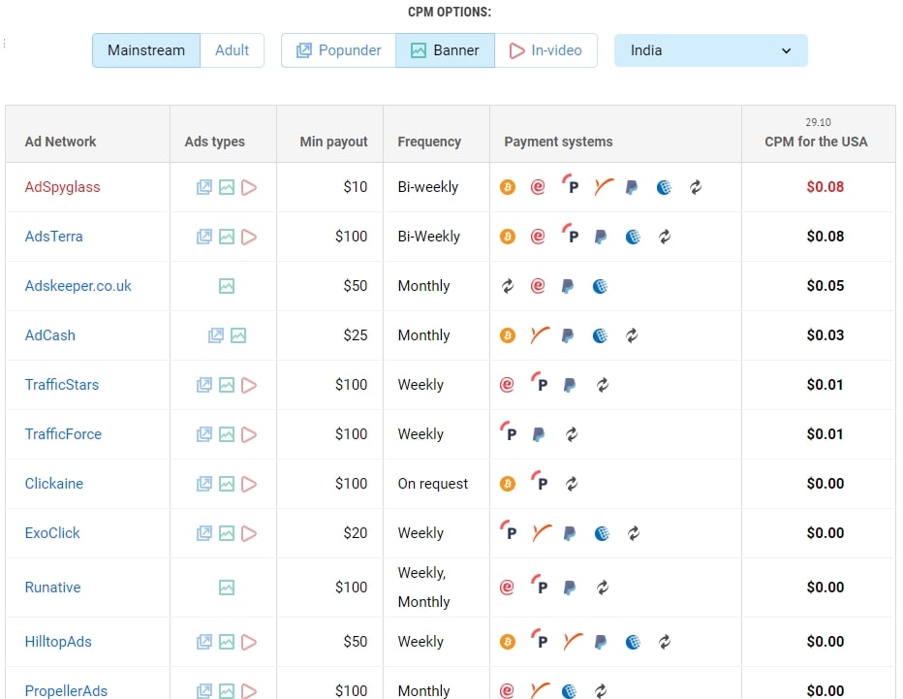The image size is (903, 699).
Task: Open the AdCash network link
Action: [49, 335]
